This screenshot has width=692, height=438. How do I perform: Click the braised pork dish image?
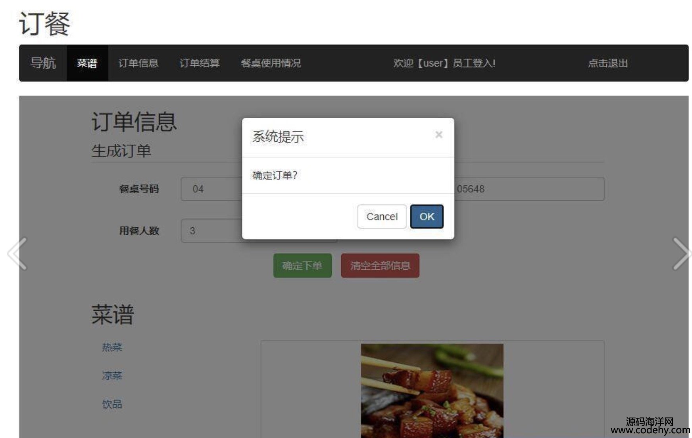pos(432,390)
